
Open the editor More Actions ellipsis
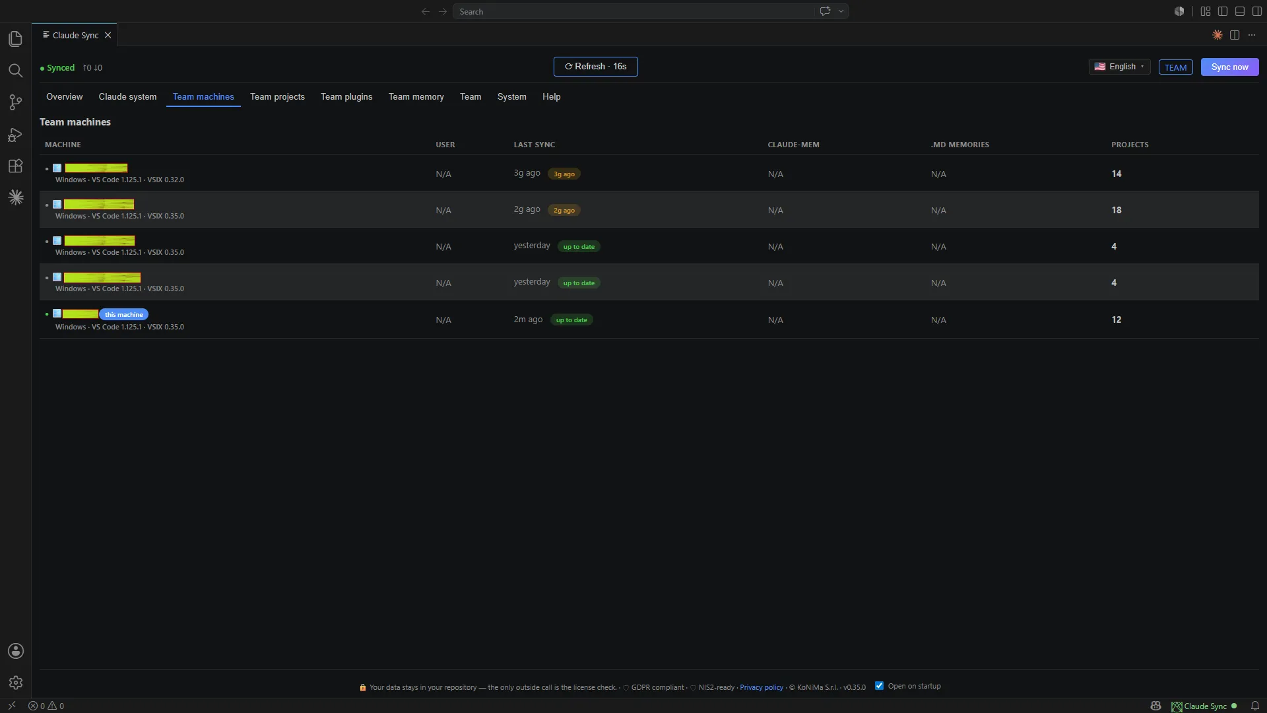pos(1252,35)
